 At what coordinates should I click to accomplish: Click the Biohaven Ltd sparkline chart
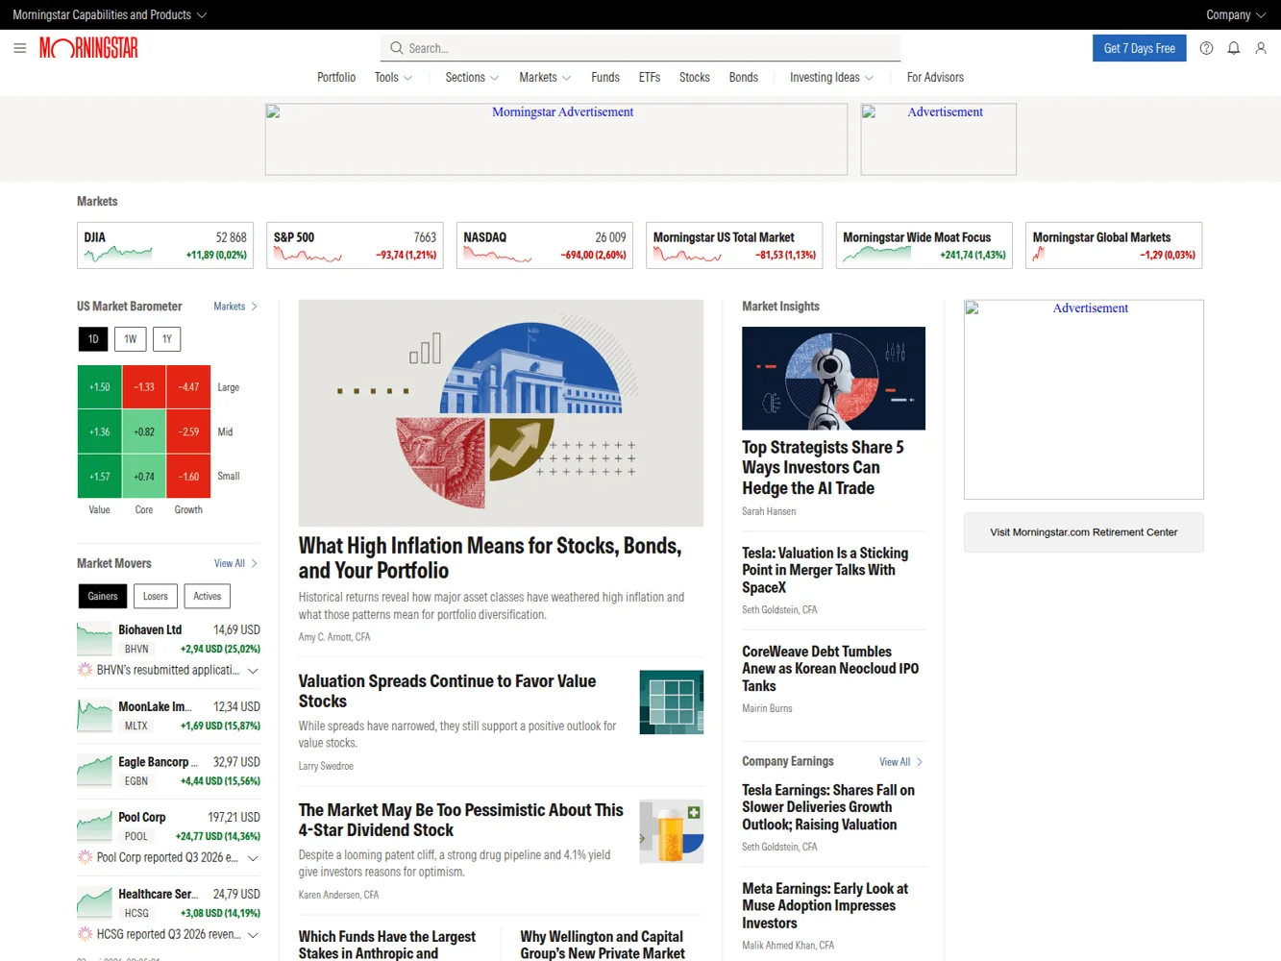point(94,639)
